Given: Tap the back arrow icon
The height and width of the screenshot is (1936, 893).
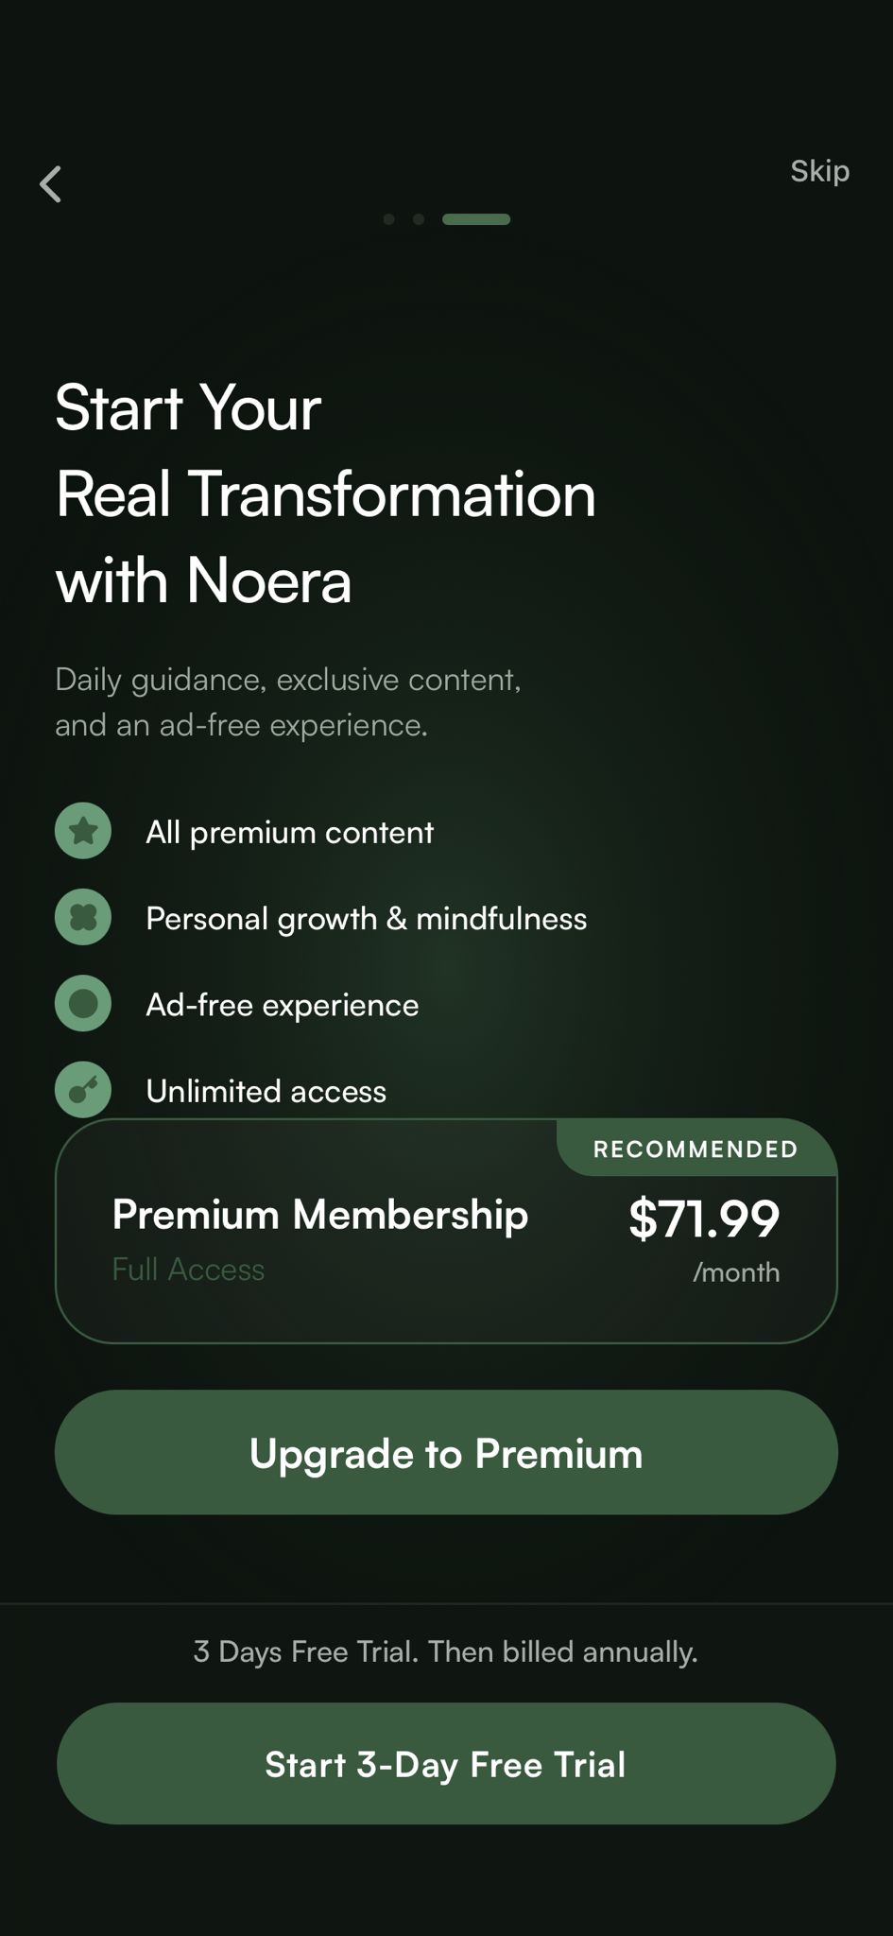Looking at the screenshot, I should click(x=51, y=184).
